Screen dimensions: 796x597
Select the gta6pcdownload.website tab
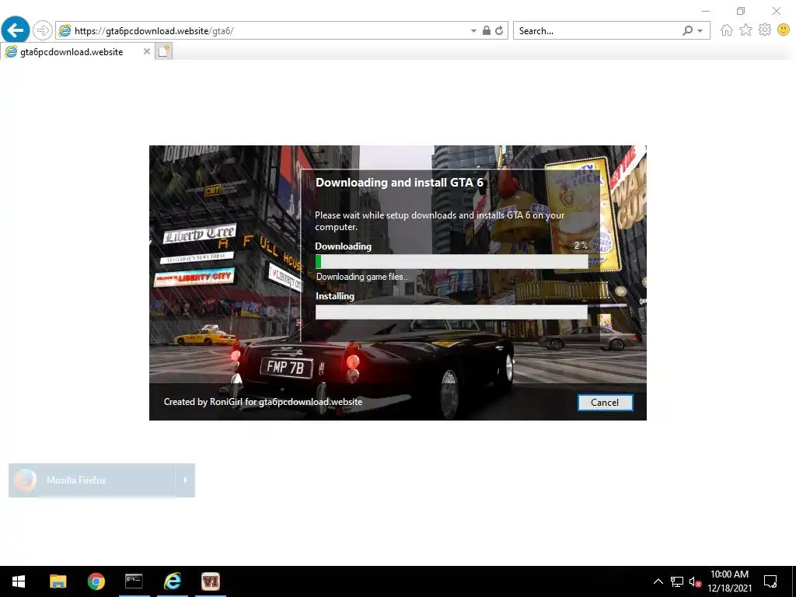point(76,52)
